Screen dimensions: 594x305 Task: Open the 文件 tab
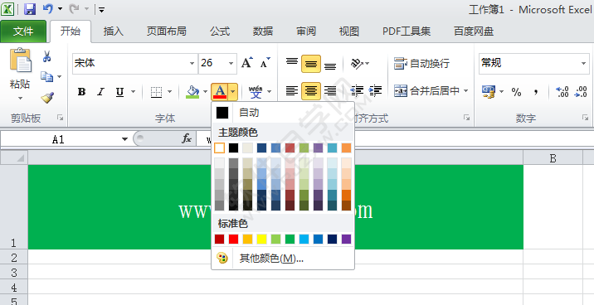point(23,31)
